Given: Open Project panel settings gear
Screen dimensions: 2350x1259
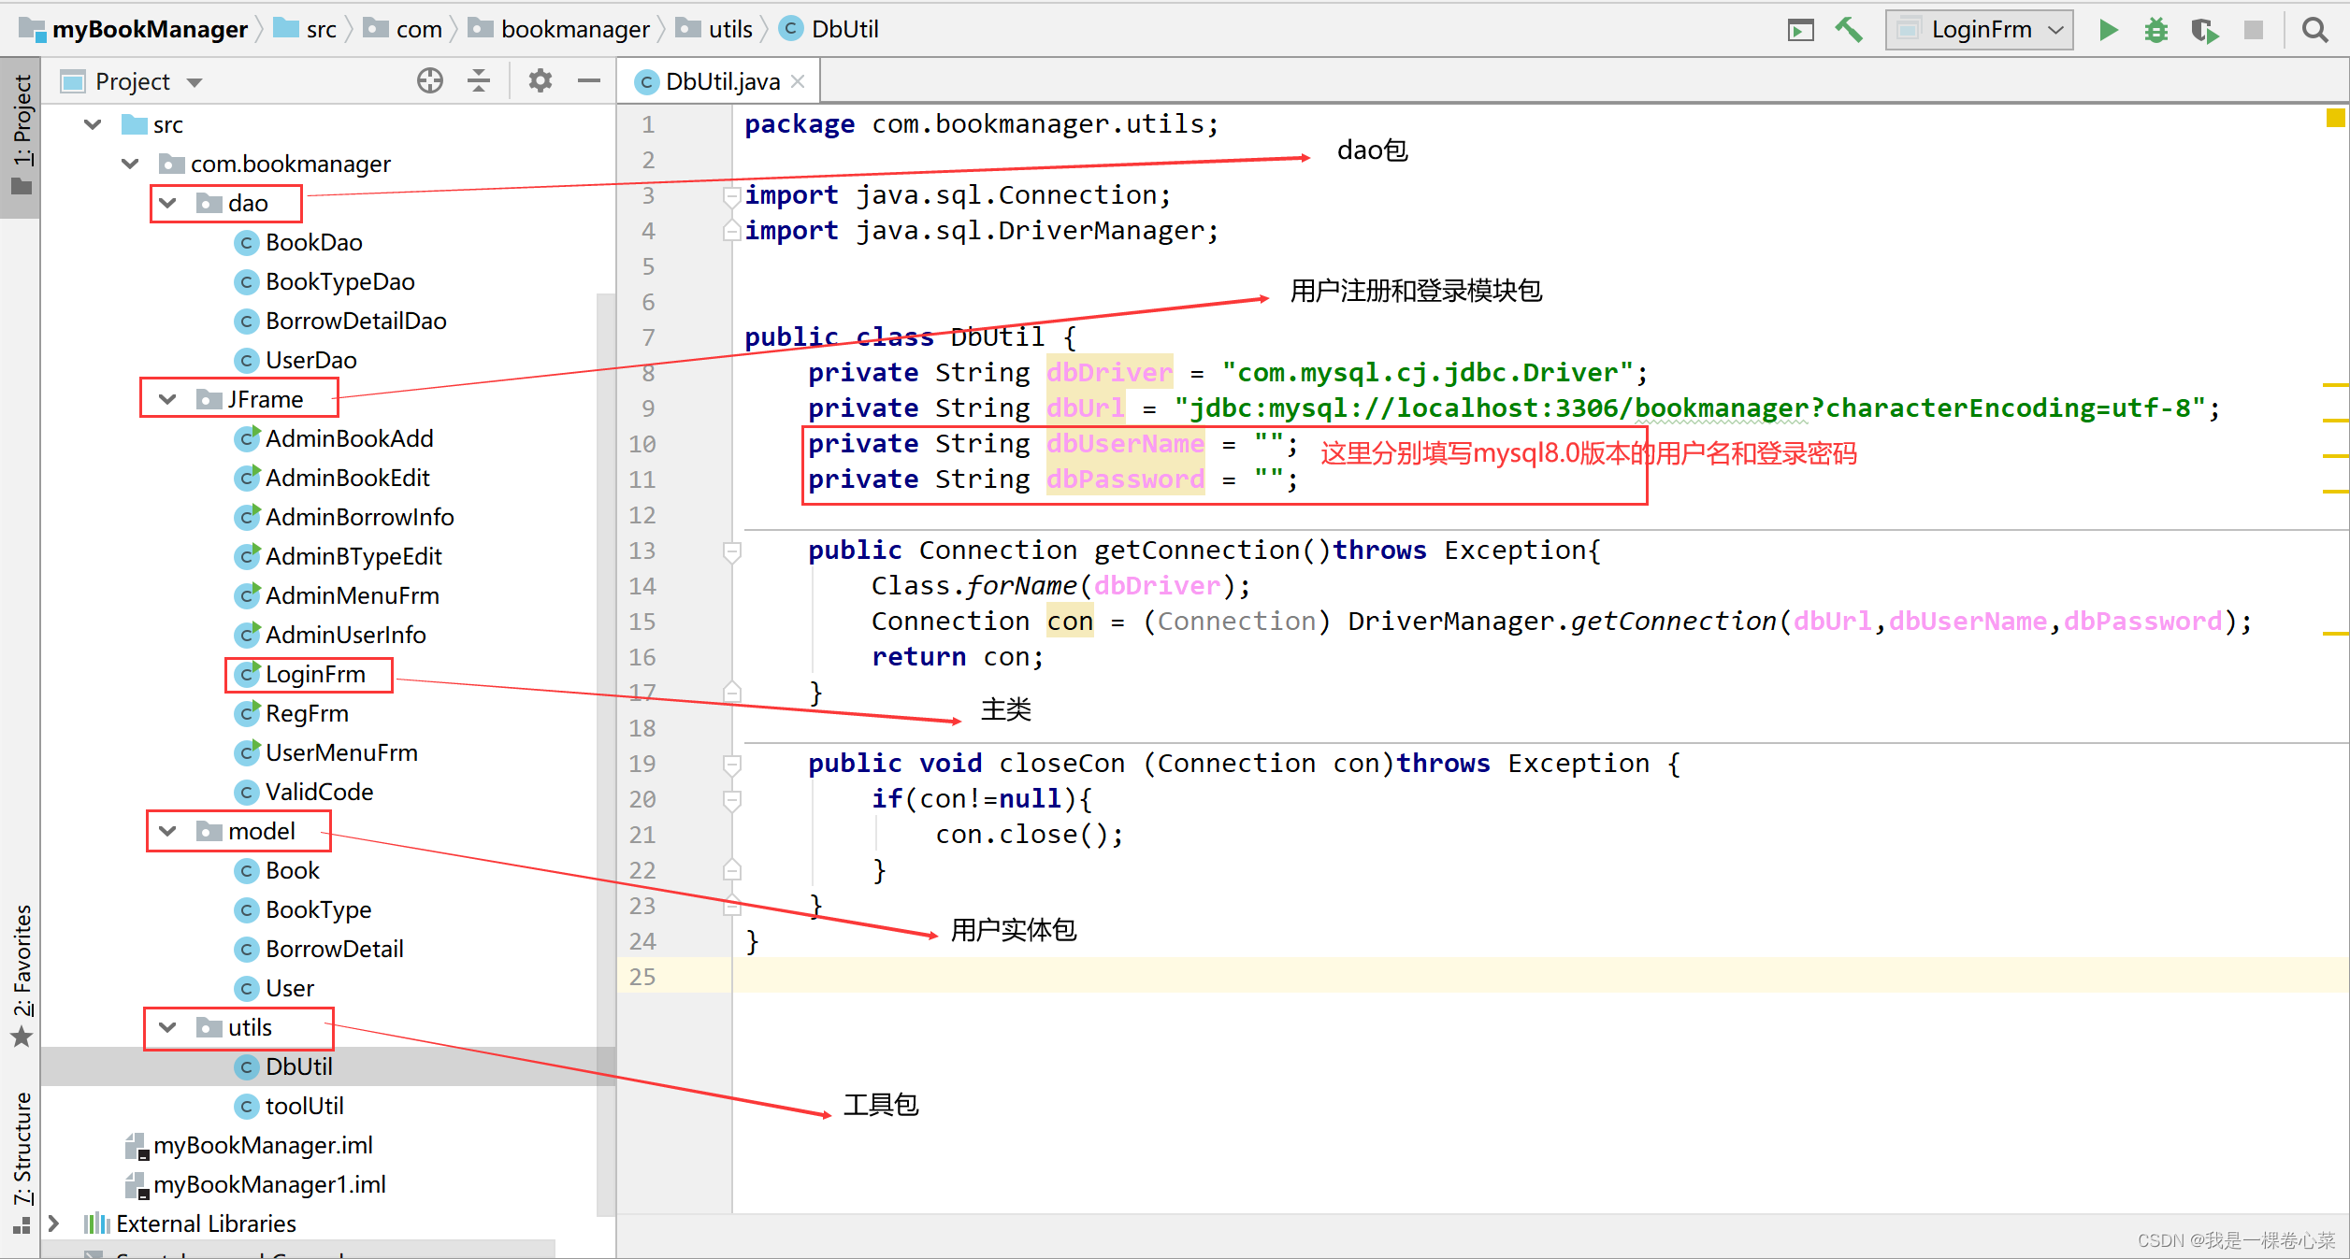Looking at the screenshot, I should [540, 81].
